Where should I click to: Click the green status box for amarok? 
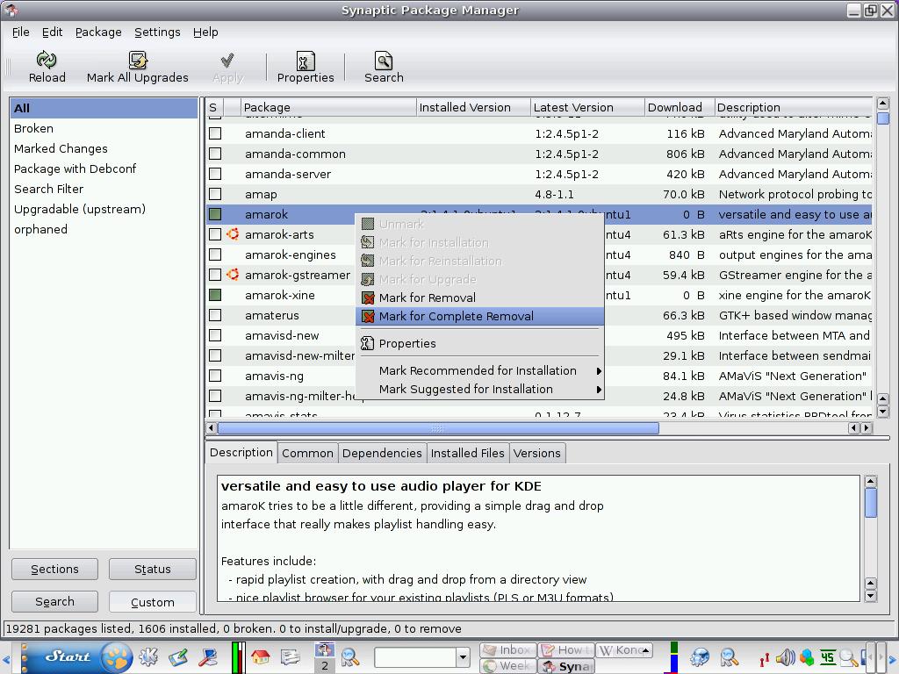pos(215,214)
